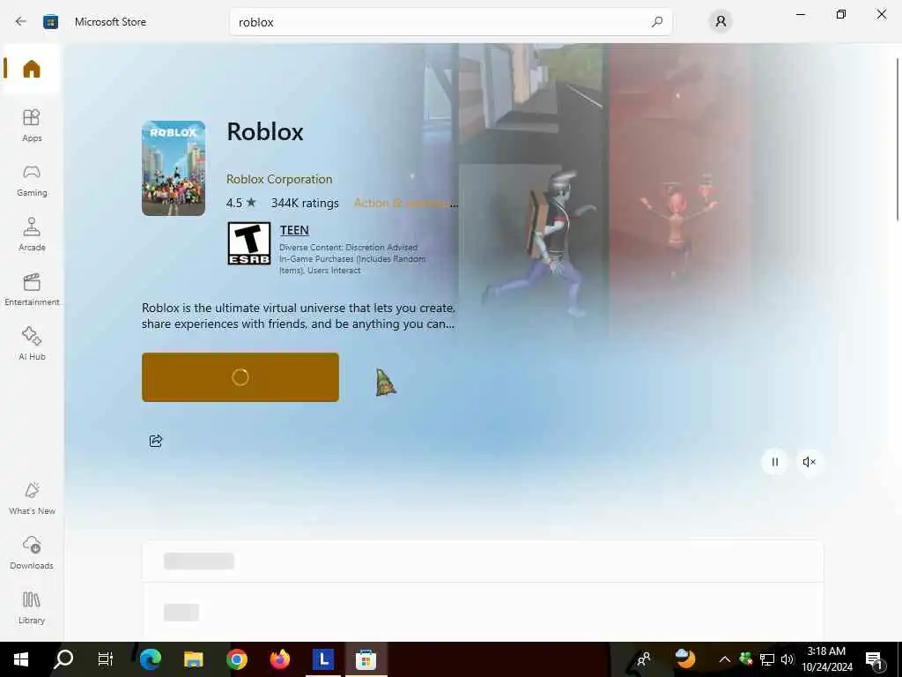
Task: Open the notification center icon
Action: (x=874, y=660)
